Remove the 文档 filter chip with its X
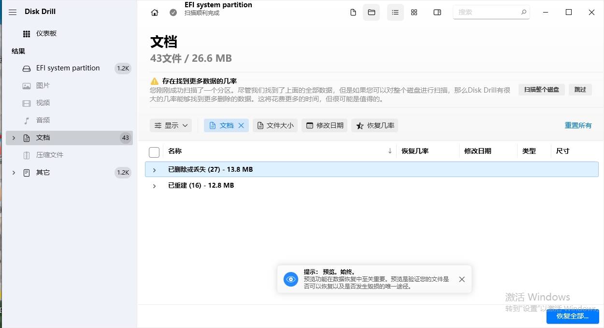This screenshot has width=604, height=328. (241, 125)
